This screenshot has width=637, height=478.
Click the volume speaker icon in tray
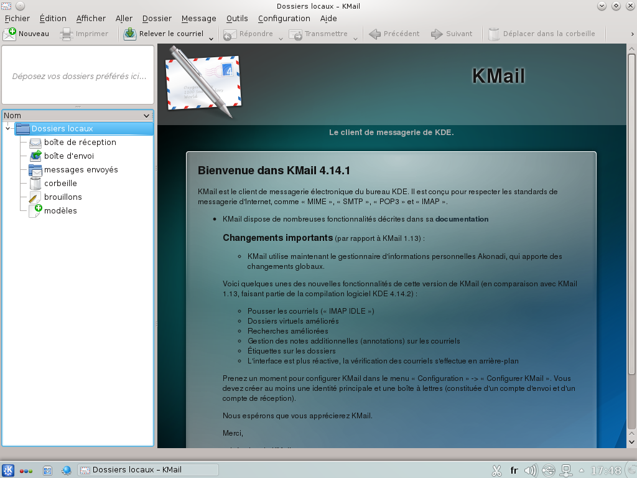coord(531,470)
